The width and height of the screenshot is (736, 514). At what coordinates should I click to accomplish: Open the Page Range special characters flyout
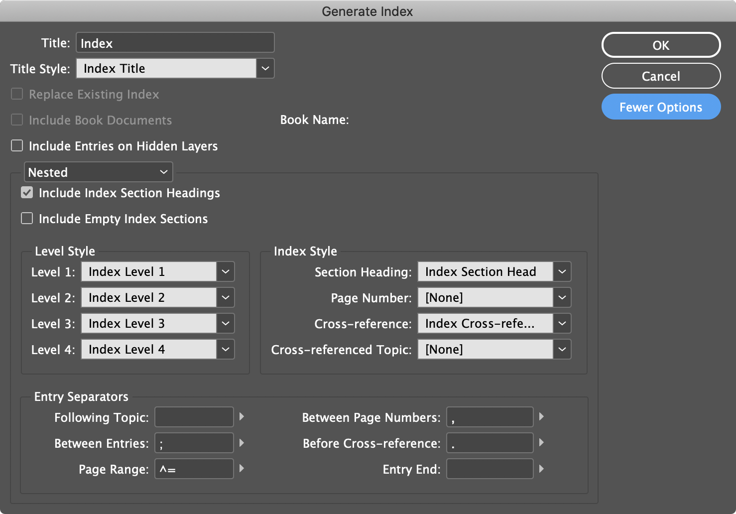click(241, 469)
